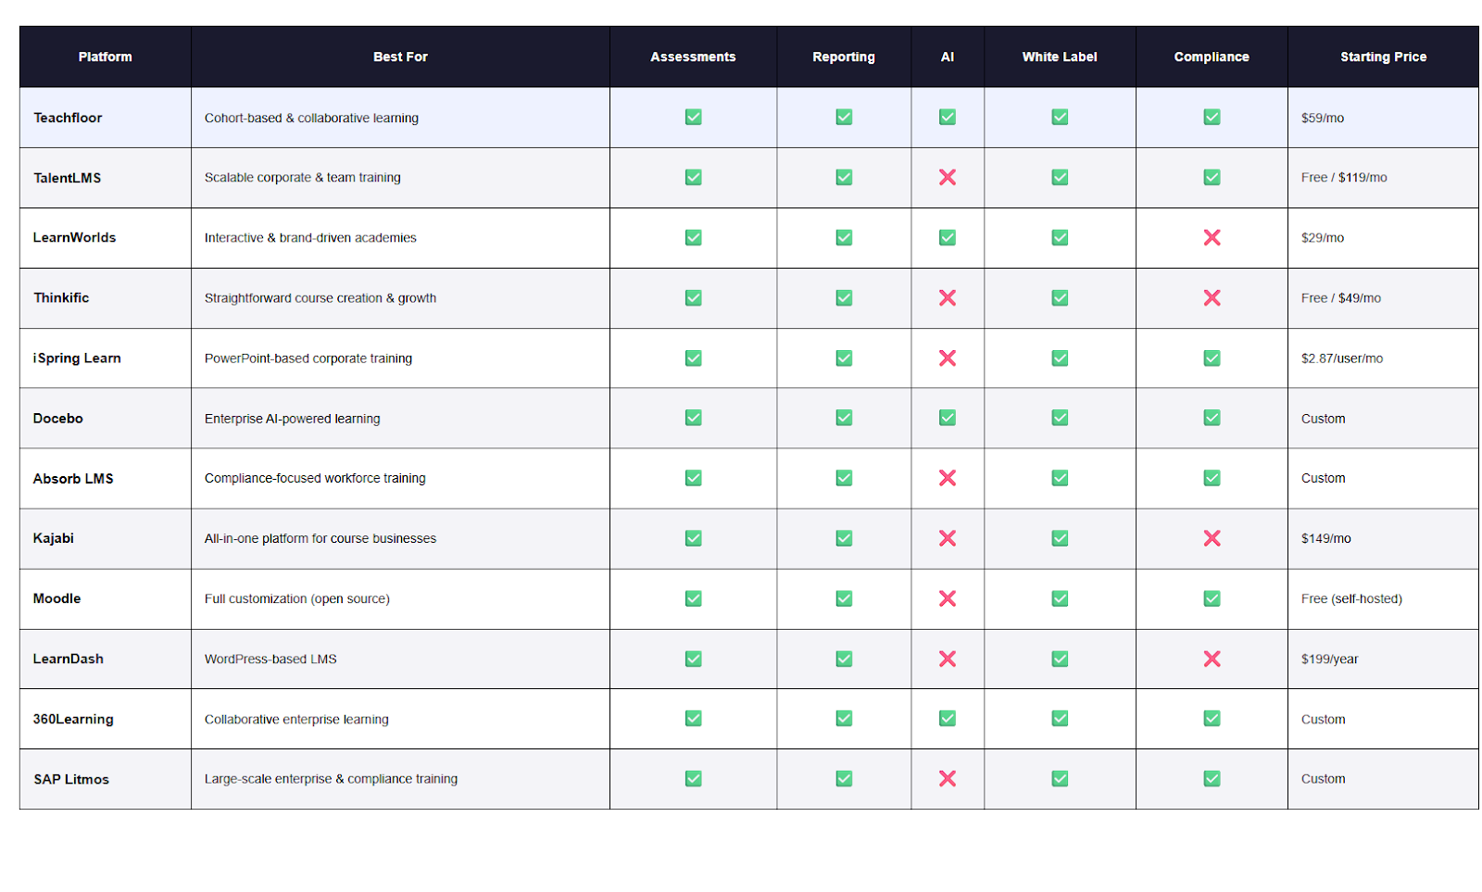Click Thinkific AI red cross icon
The height and width of the screenshot is (892, 1482).
pyautogui.click(x=947, y=297)
